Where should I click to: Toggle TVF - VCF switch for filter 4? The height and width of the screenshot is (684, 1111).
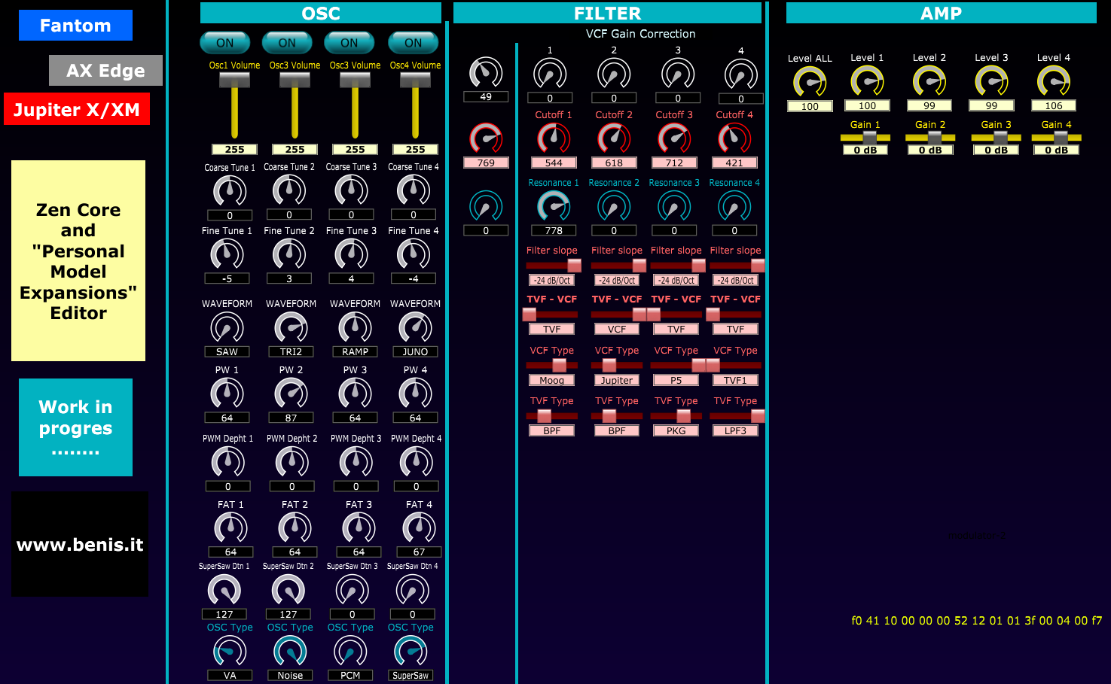tap(736, 315)
